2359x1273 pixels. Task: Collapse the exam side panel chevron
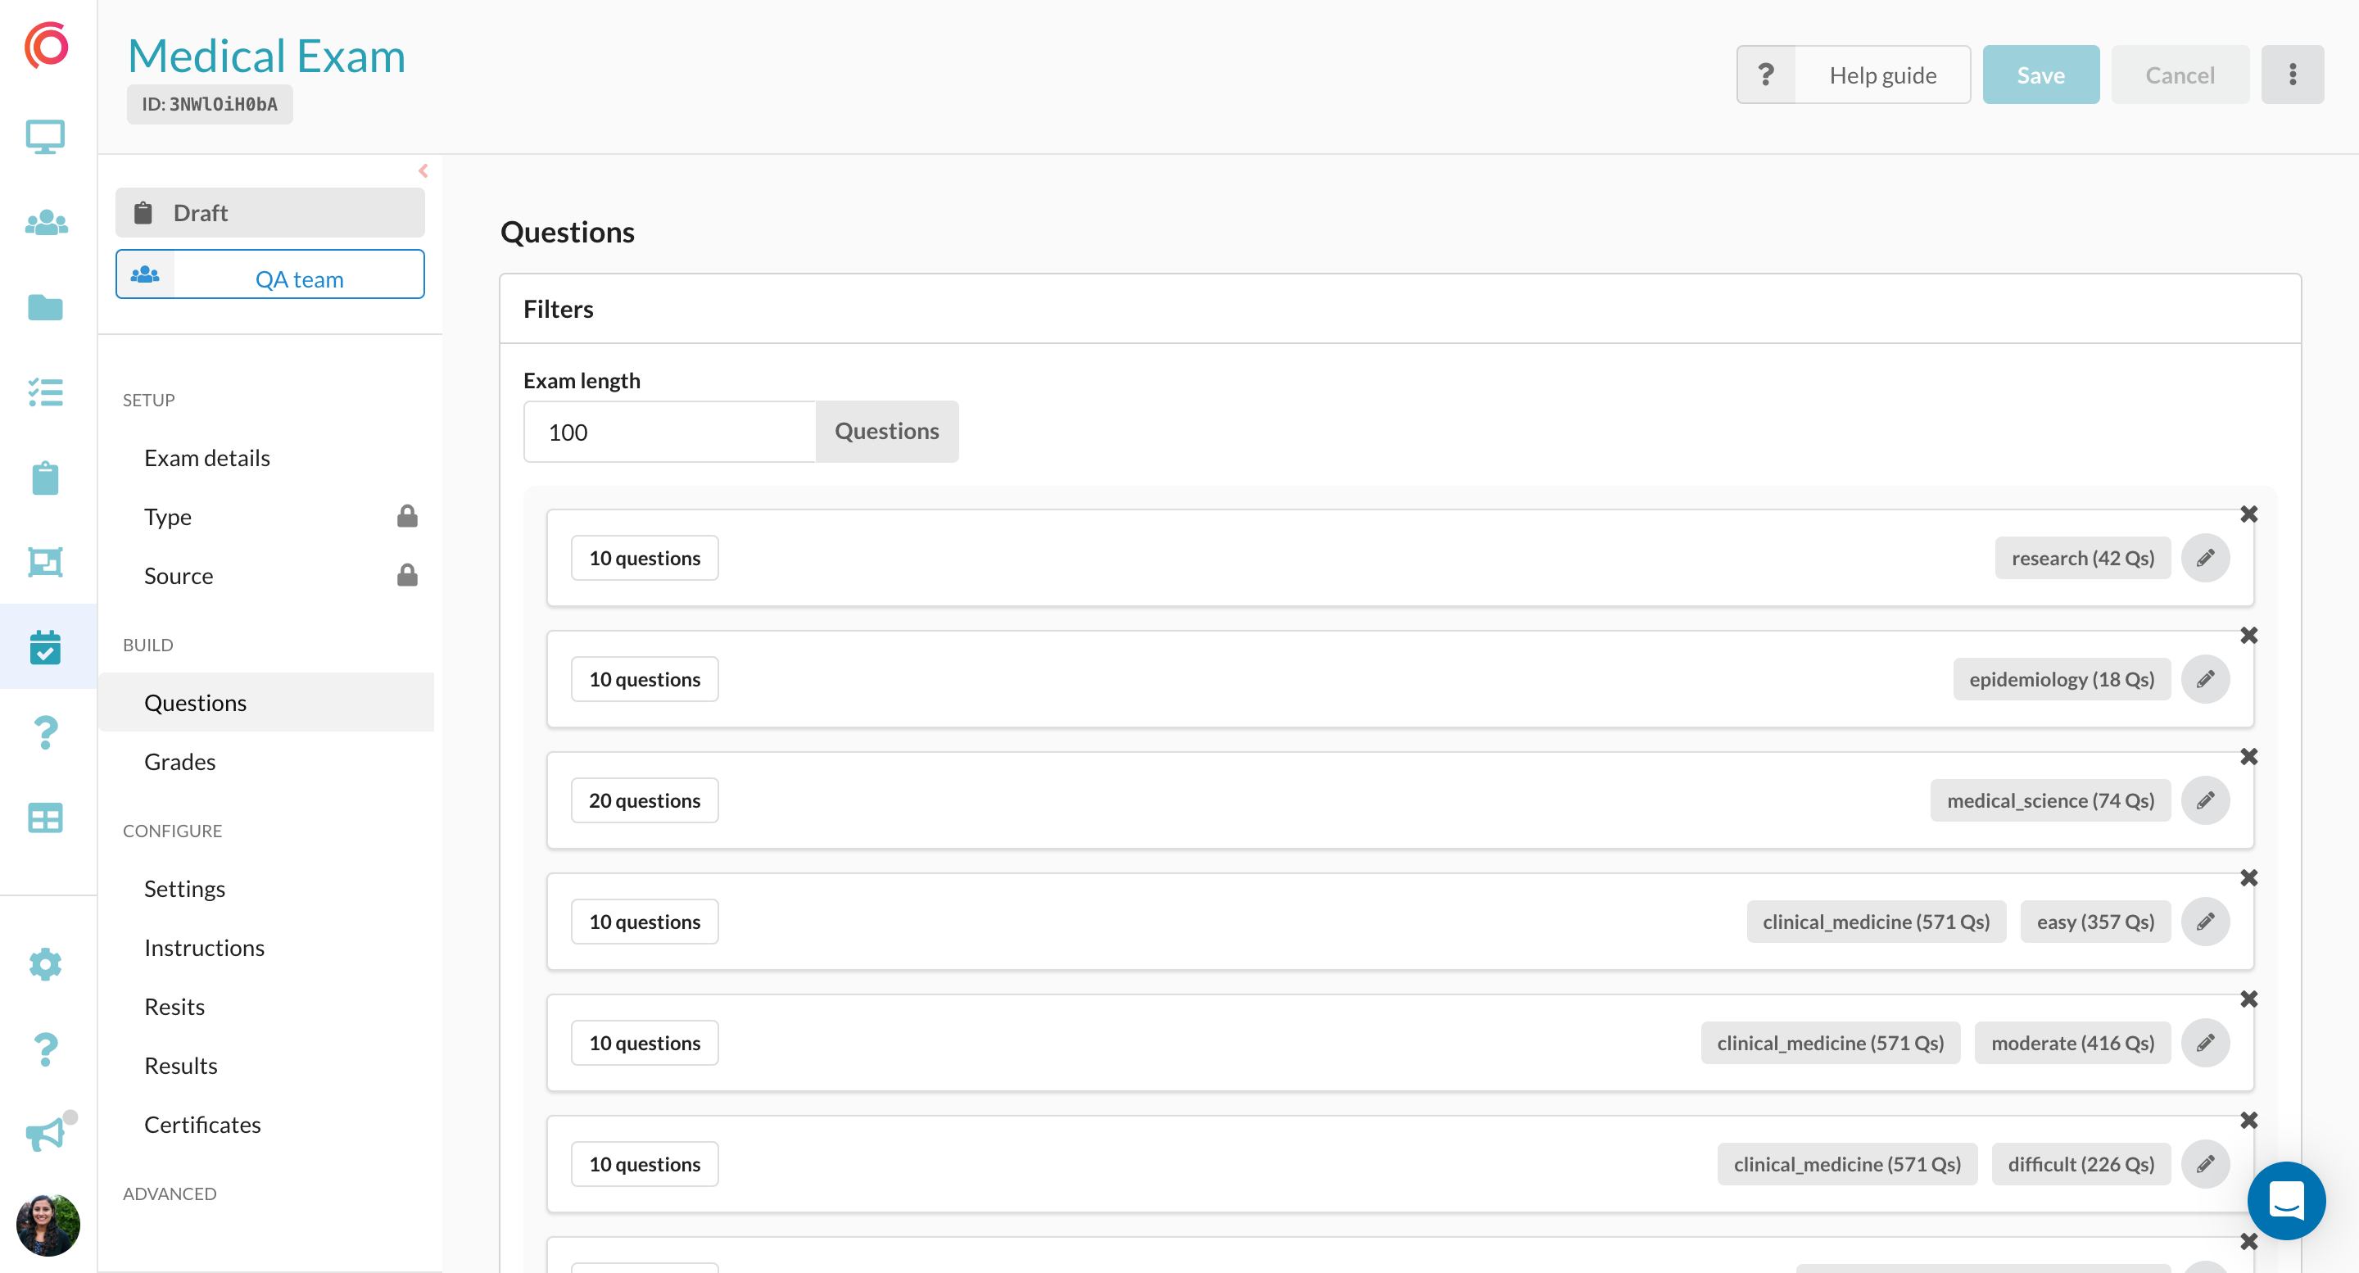click(x=423, y=170)
